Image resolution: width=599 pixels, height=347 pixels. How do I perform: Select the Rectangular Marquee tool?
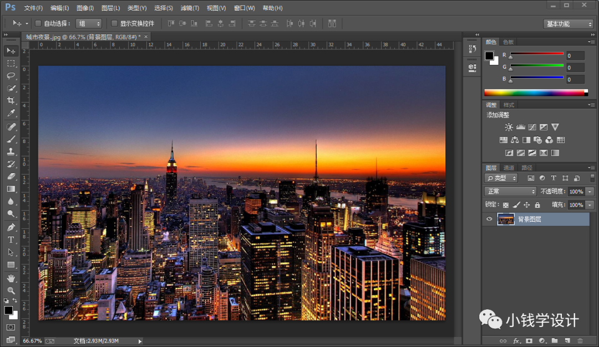11,63
